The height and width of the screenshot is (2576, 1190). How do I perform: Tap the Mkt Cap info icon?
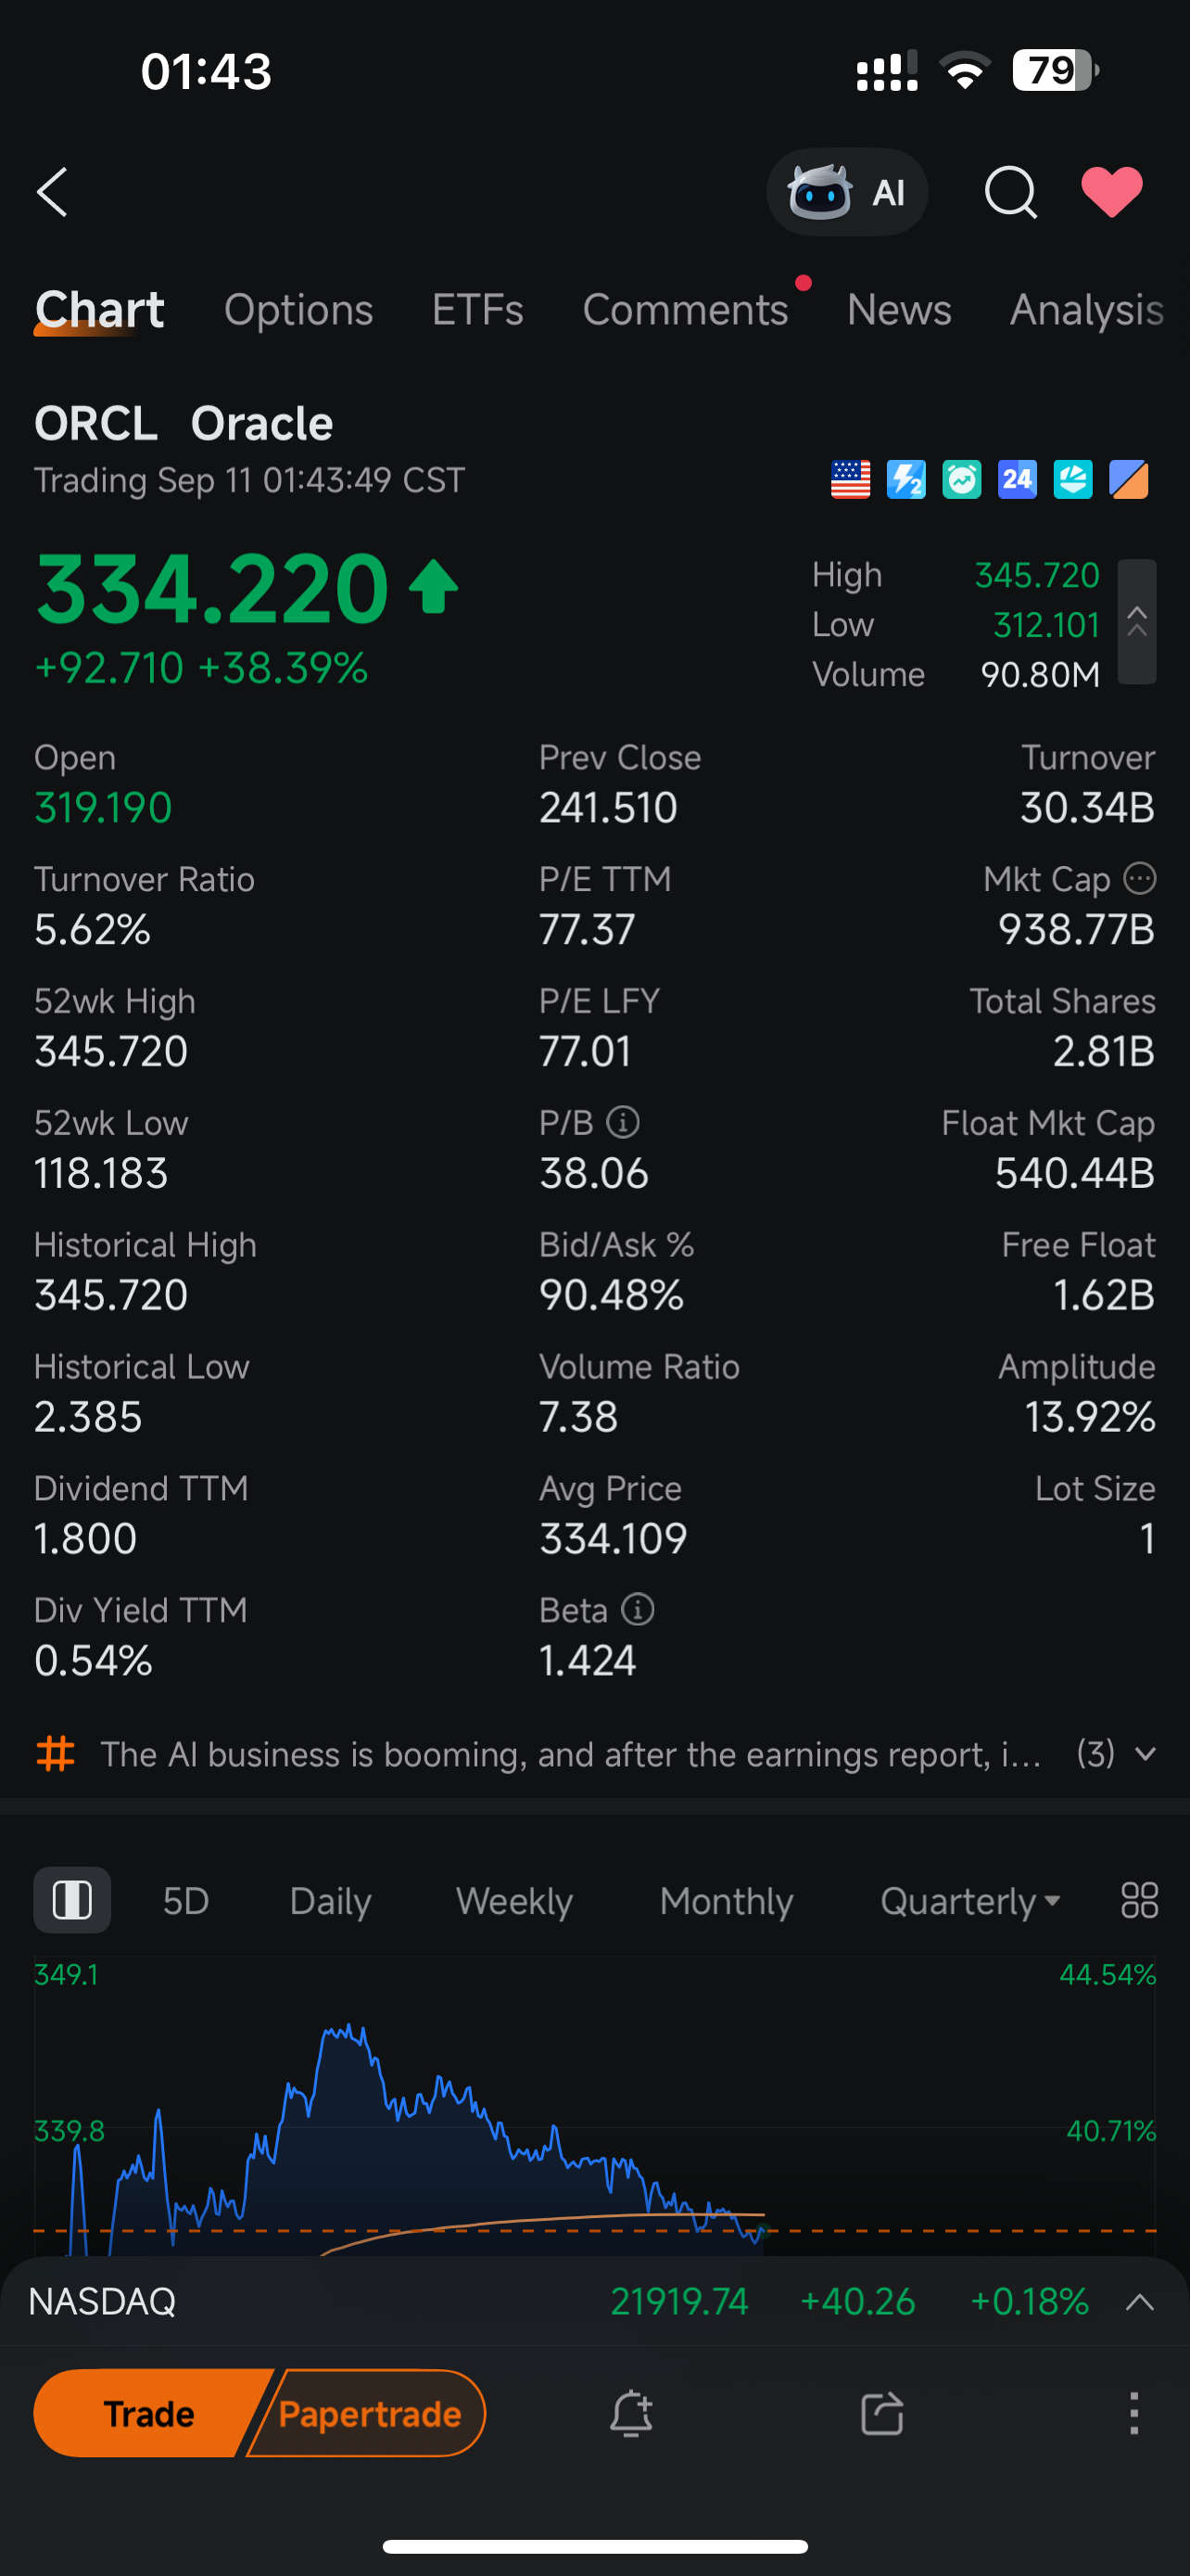click(1140, 879)
